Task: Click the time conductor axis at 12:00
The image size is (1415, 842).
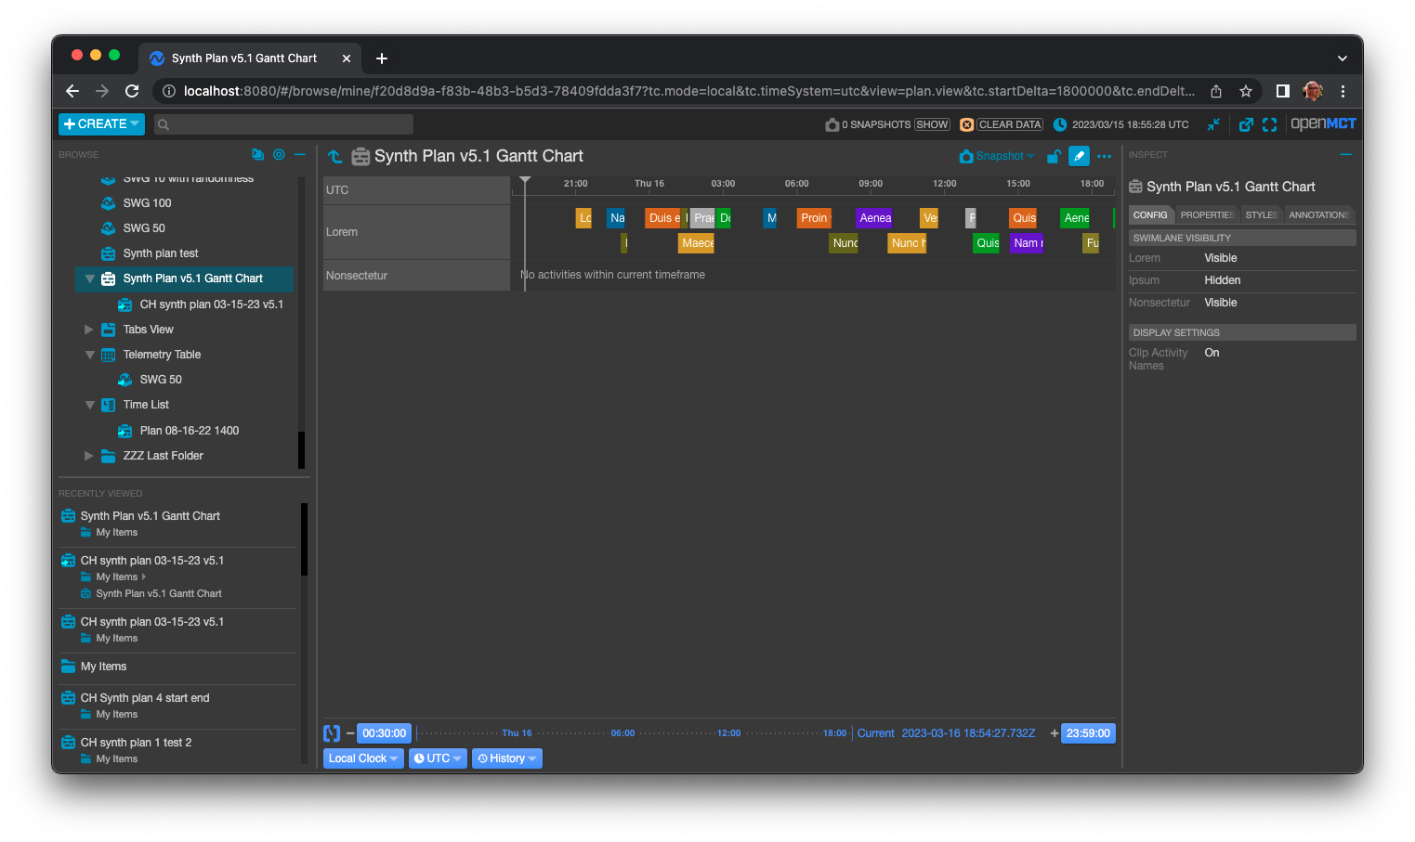Action: coord(728,733)
